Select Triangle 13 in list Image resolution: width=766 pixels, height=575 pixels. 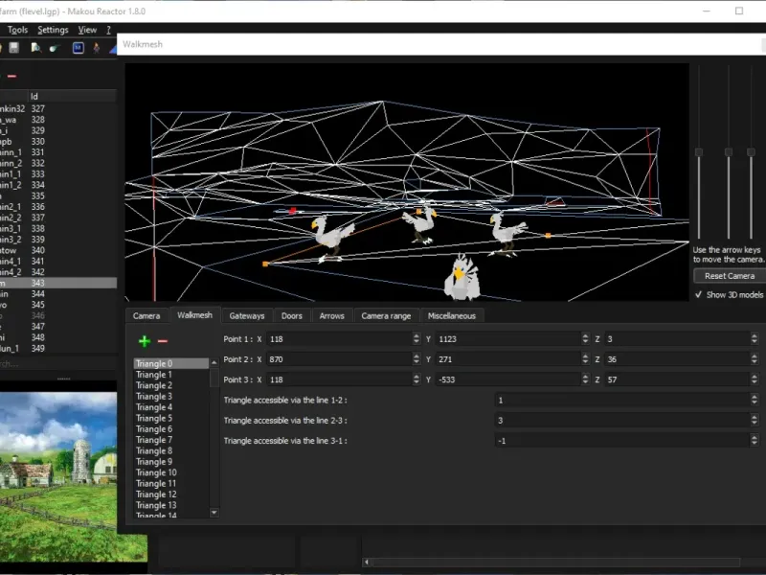(171, 505)
